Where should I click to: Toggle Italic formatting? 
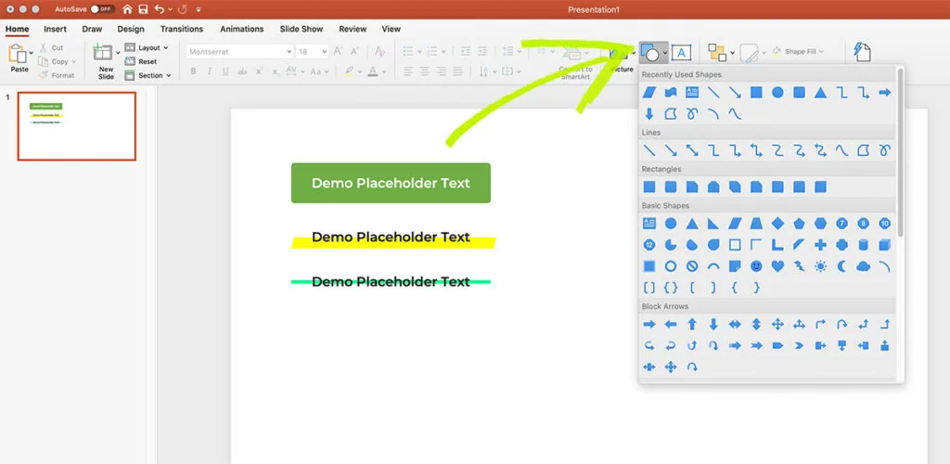210,71
